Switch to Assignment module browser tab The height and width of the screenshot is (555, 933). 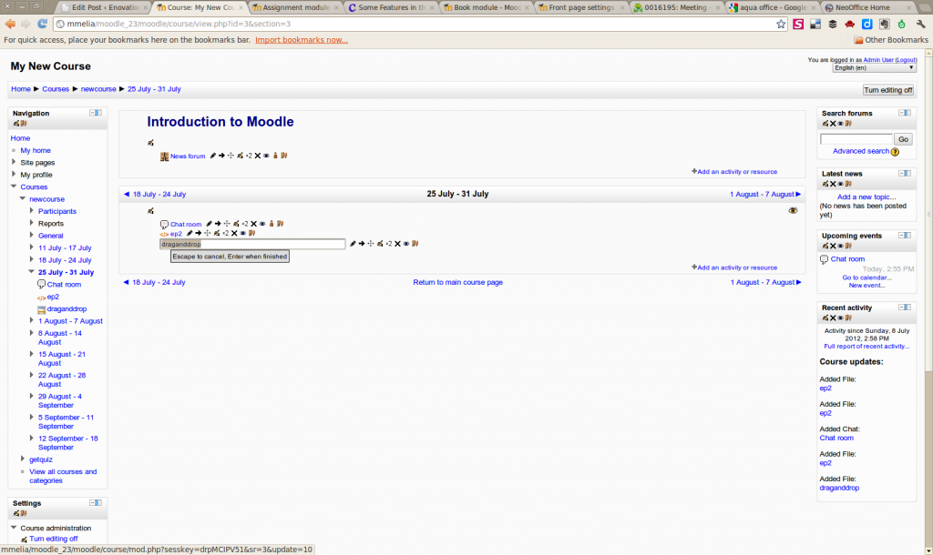click(296, 7)
